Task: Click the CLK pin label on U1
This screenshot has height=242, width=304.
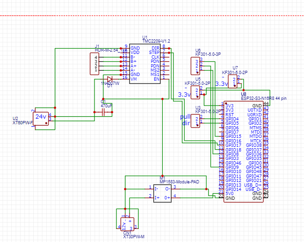Action: [155, 57]
